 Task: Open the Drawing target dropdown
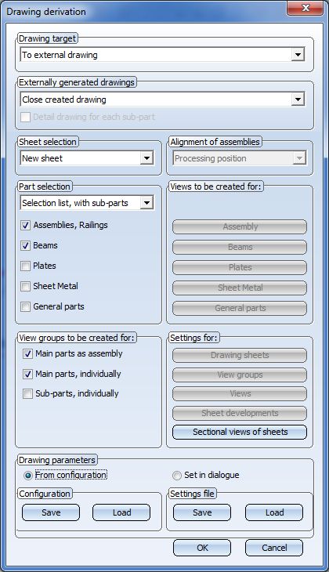pos(162,55)
